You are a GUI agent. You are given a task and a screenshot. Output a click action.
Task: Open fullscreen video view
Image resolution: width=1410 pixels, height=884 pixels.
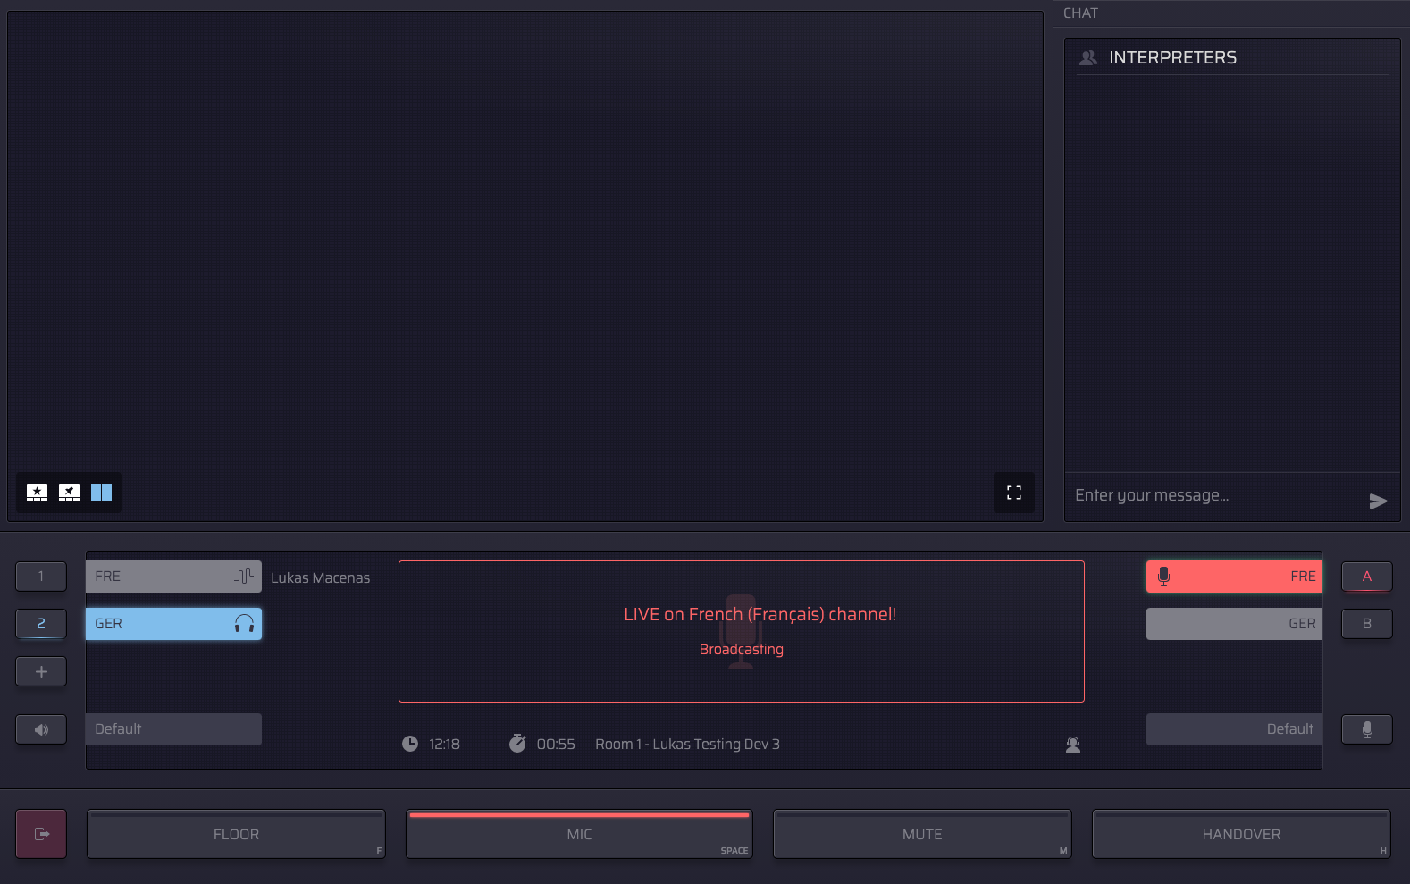pos(1014,493)
